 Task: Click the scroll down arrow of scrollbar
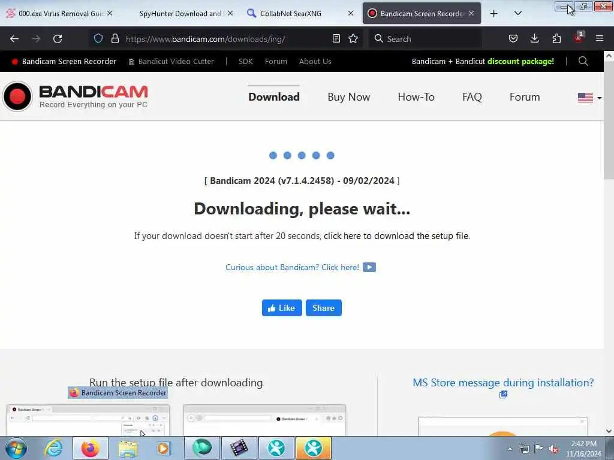[x=609, y=431]
